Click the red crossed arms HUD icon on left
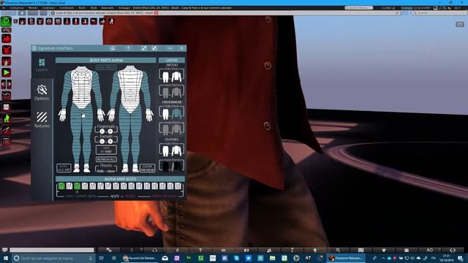Viewport: 468px width, 263px height. click(7, 50)
